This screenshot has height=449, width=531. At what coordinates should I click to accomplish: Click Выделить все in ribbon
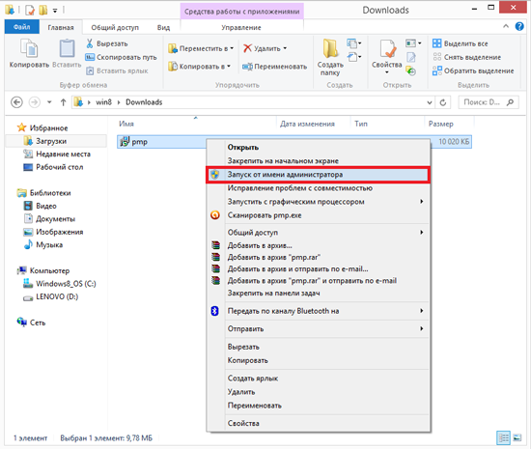click(461, 43)
